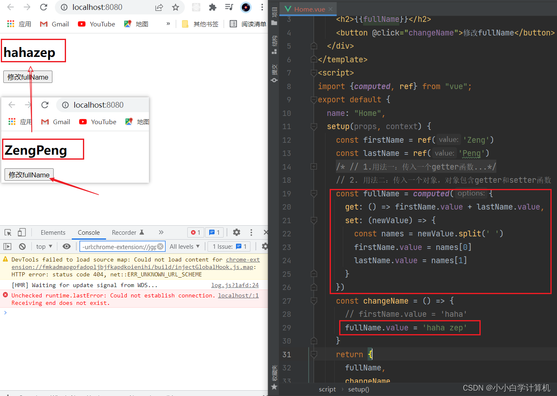
Task: Open the All levels log level dropdown
Action: click(184, 246)
